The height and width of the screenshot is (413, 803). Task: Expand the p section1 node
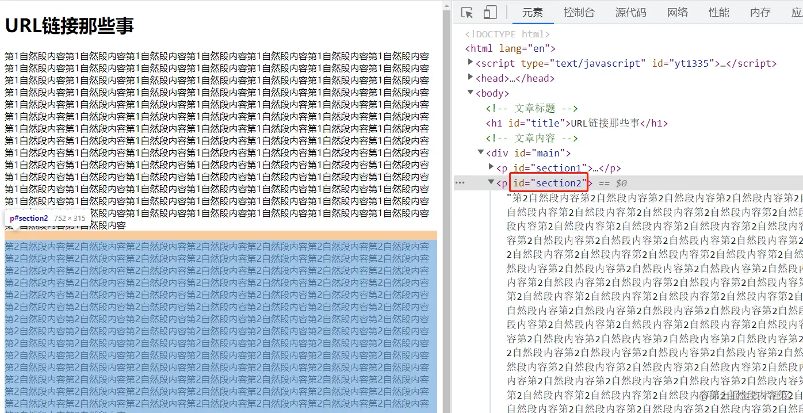tap(491, 167)
